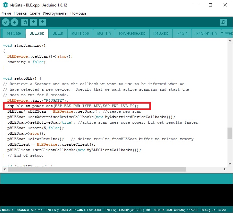Create a new sketch with New icon
The height and width of the screenshot is (213, 233).
pyautogui.click(x=25, y=22)
